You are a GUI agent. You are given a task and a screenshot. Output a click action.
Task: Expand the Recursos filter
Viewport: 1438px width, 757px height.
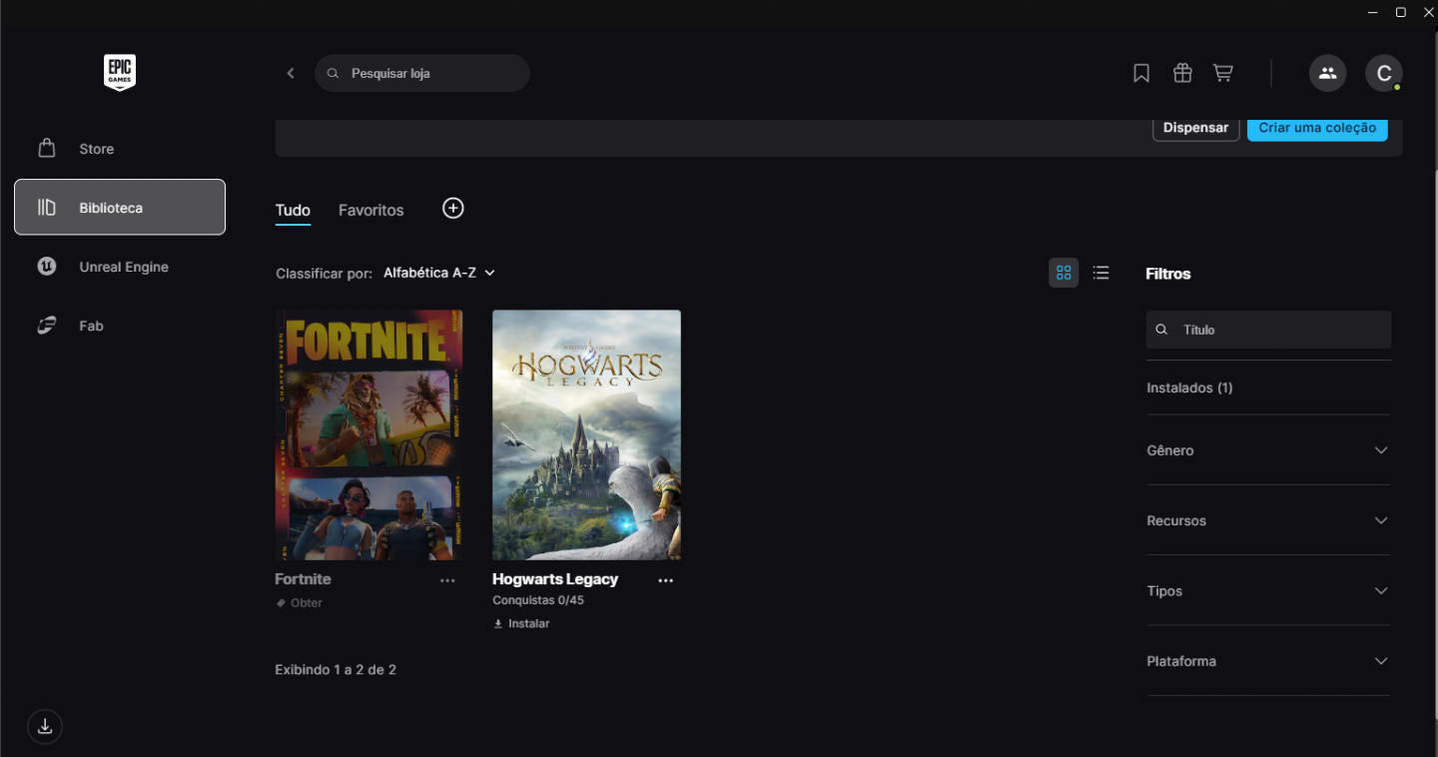(1268, 520)
